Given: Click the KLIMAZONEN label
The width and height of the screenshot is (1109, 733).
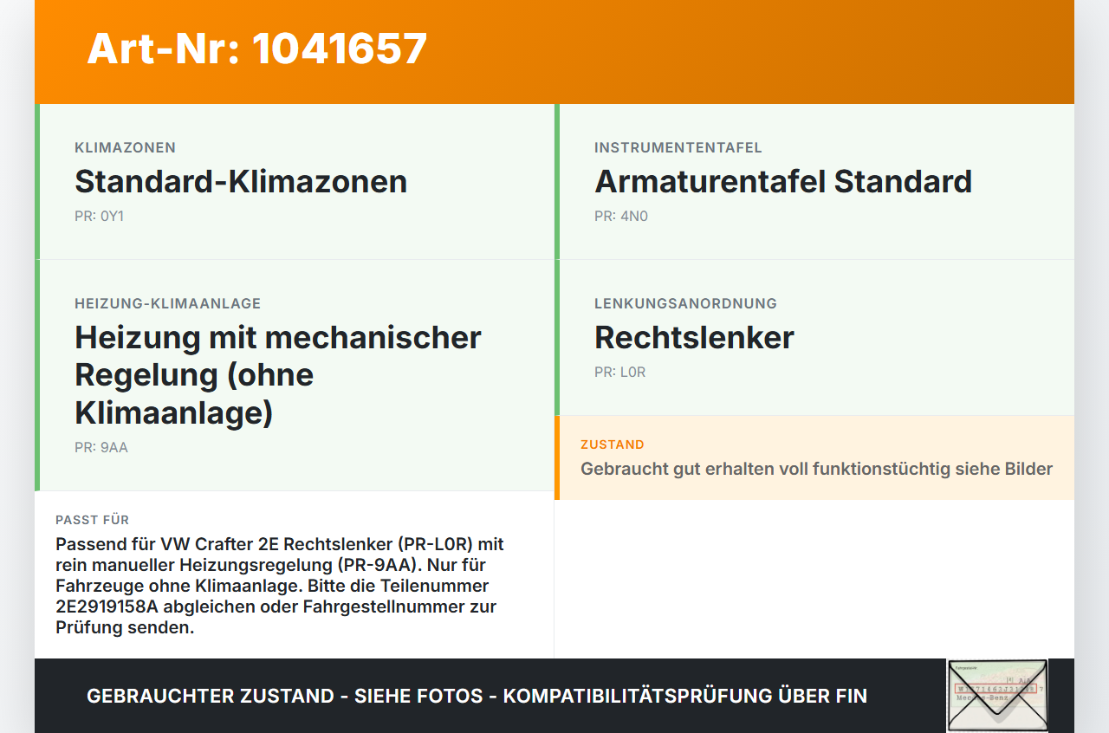Looking at the screenshot, I should pyautogui.click(x=126, y=147).
